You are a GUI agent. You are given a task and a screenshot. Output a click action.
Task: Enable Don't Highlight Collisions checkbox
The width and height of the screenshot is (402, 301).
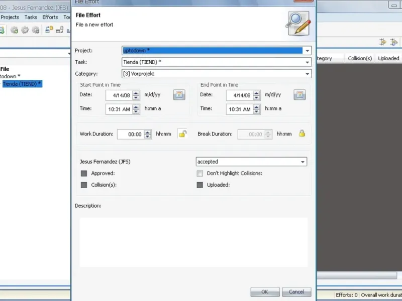(x=199, y=173)
